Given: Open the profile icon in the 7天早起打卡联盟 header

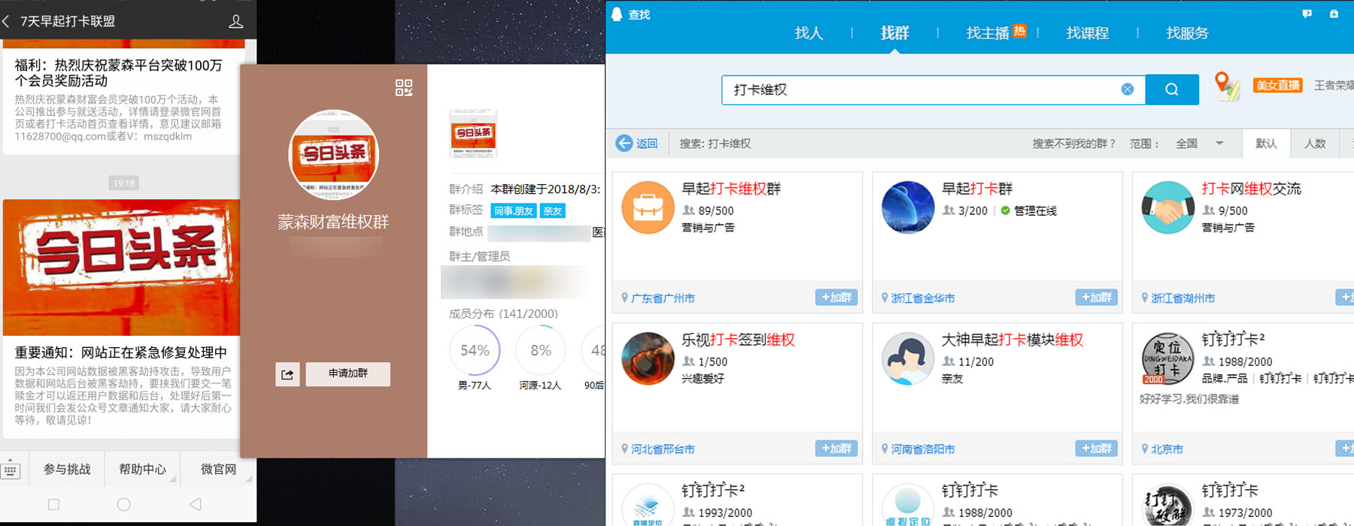Looking at the screenshot, I should (x=236, y=22).
